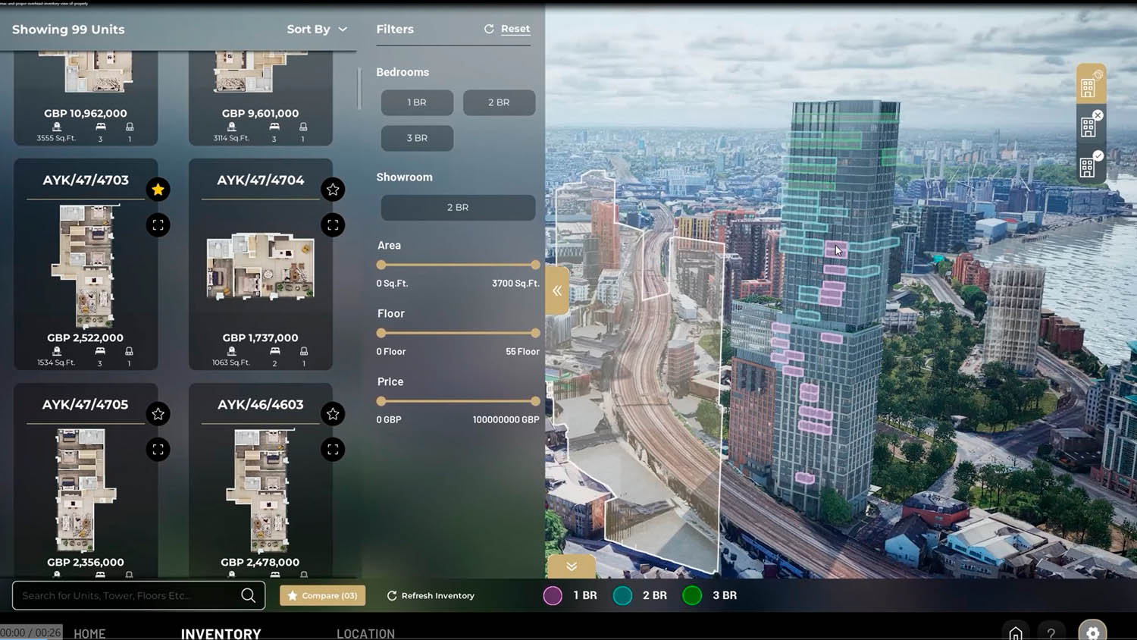The image size is (1137, 640).
Task: Unfavorite unit AYK/47/4703 star
Action: [158, 190]
